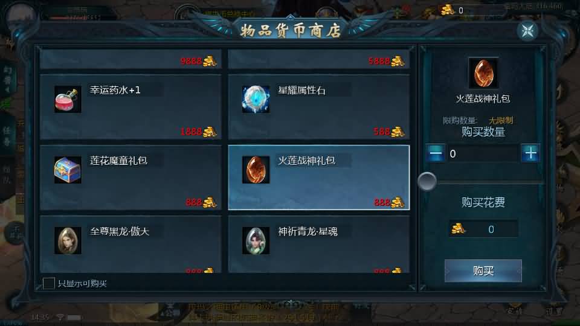Screen dimensions: 580x326
Task: Decrease purchase quantity with minus button
Action: [x=436, y=153]
